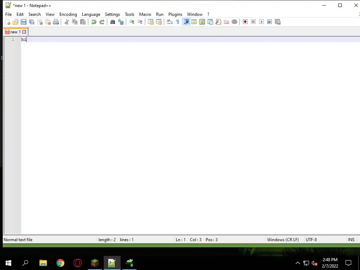Click in the text editor after 'hi'
This screenshot has height=270, width=360.
pos(27,39)
